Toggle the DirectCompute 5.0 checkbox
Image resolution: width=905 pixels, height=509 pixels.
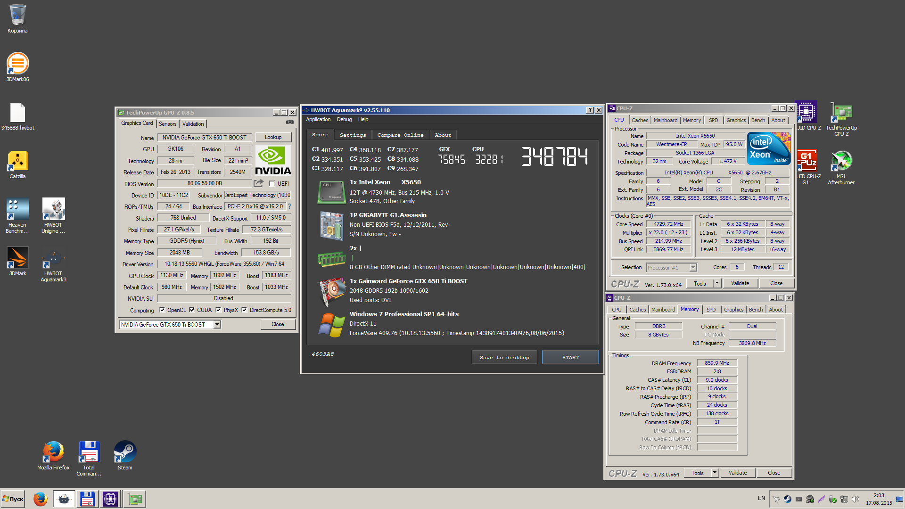click(x=244, y=310)
